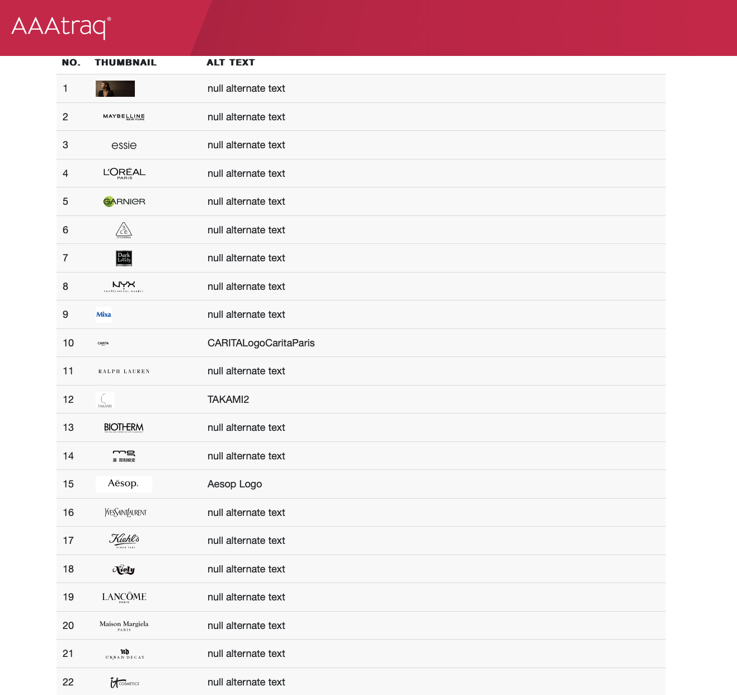737x695 pixels.
Task: Click null alternate text in L'Oréal row
Action: (246, 173)
